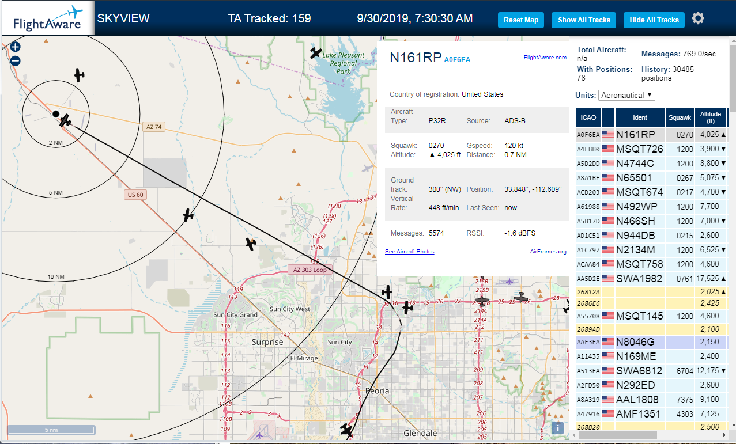
Task: Select the SWA6812 row
Action: tap(652, 371)
